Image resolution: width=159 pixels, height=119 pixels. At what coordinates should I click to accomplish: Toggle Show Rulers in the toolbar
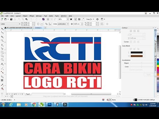point(76,19)
